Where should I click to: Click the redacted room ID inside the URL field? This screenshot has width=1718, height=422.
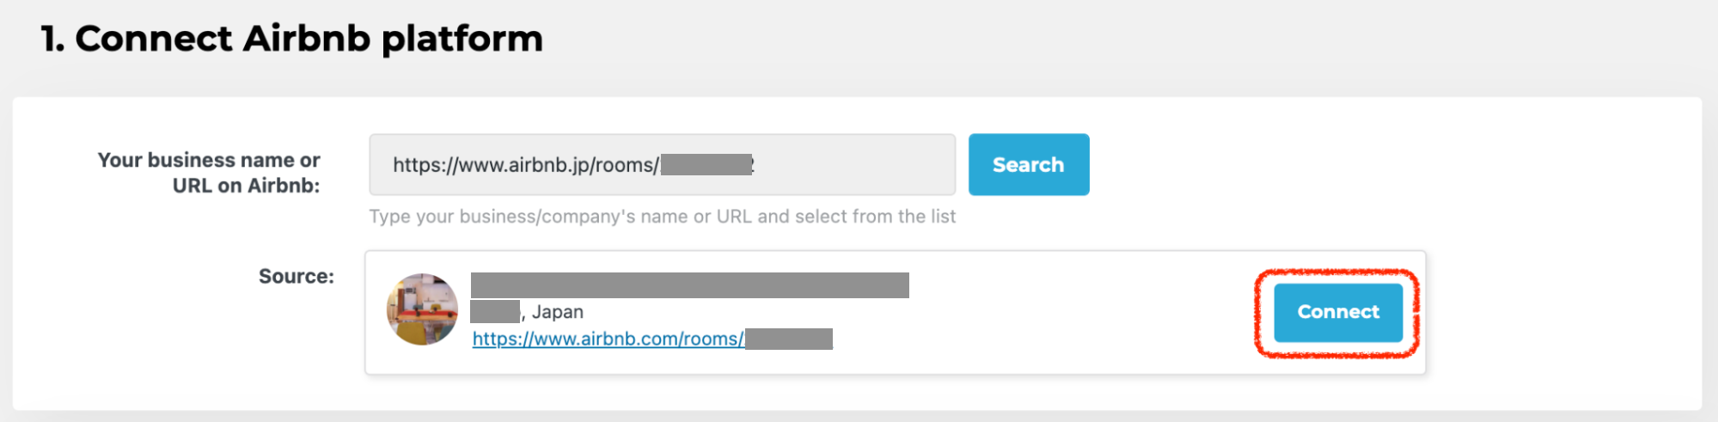tap(706, 164)
